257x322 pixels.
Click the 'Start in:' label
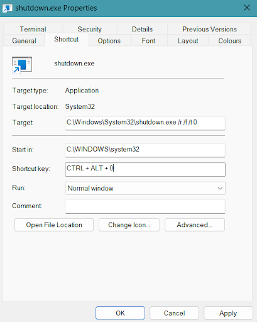point(23,150)
